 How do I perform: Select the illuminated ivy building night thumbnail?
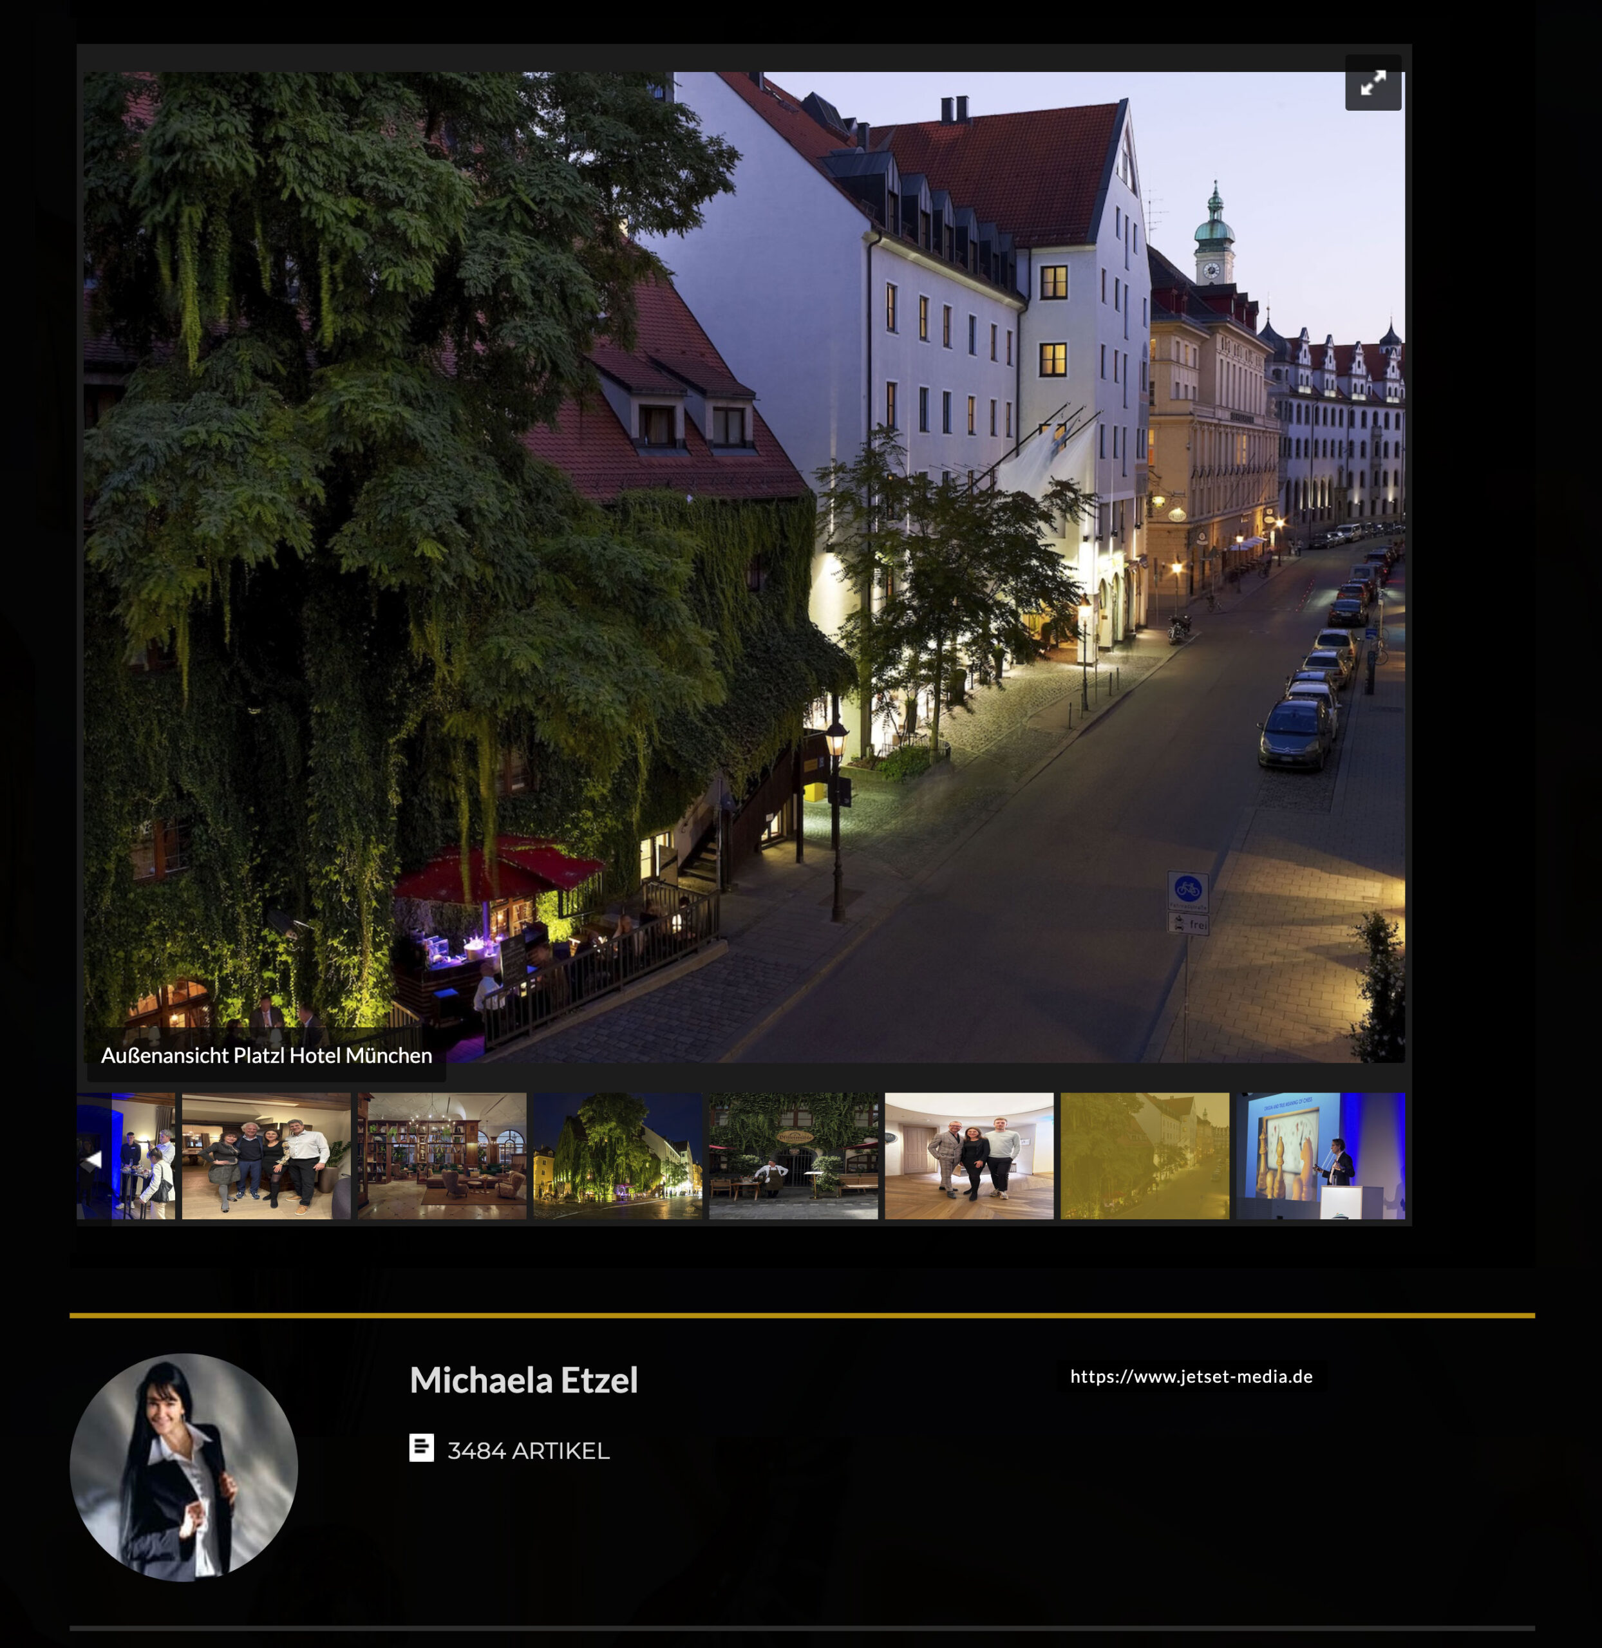(x=617, y=1156)
